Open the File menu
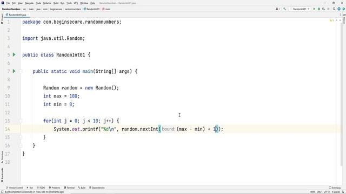 pos(8,3)
